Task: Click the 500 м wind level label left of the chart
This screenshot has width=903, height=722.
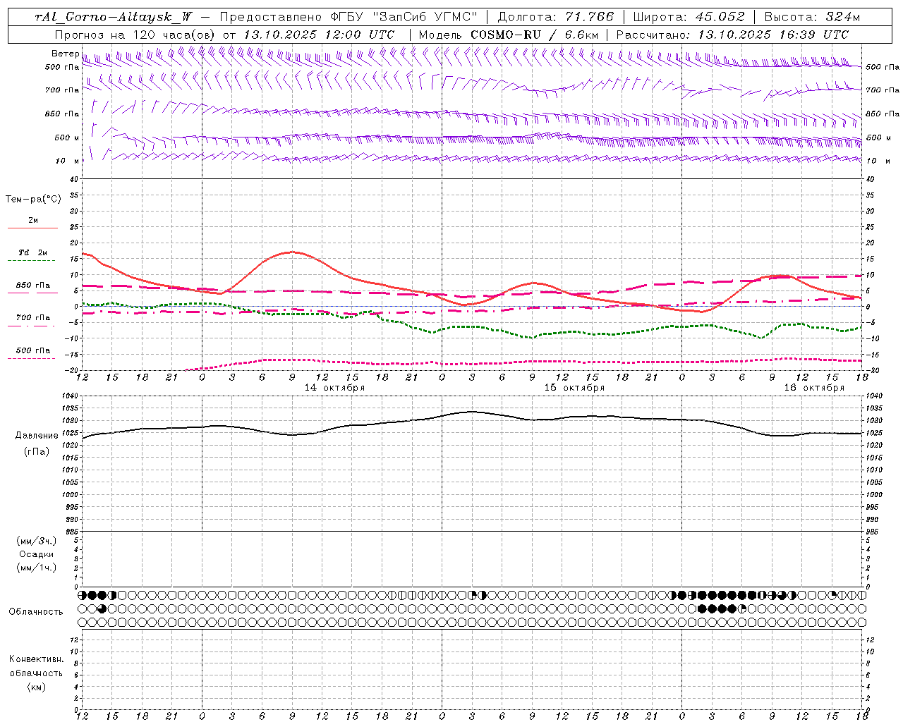Action: click(68, 137)
